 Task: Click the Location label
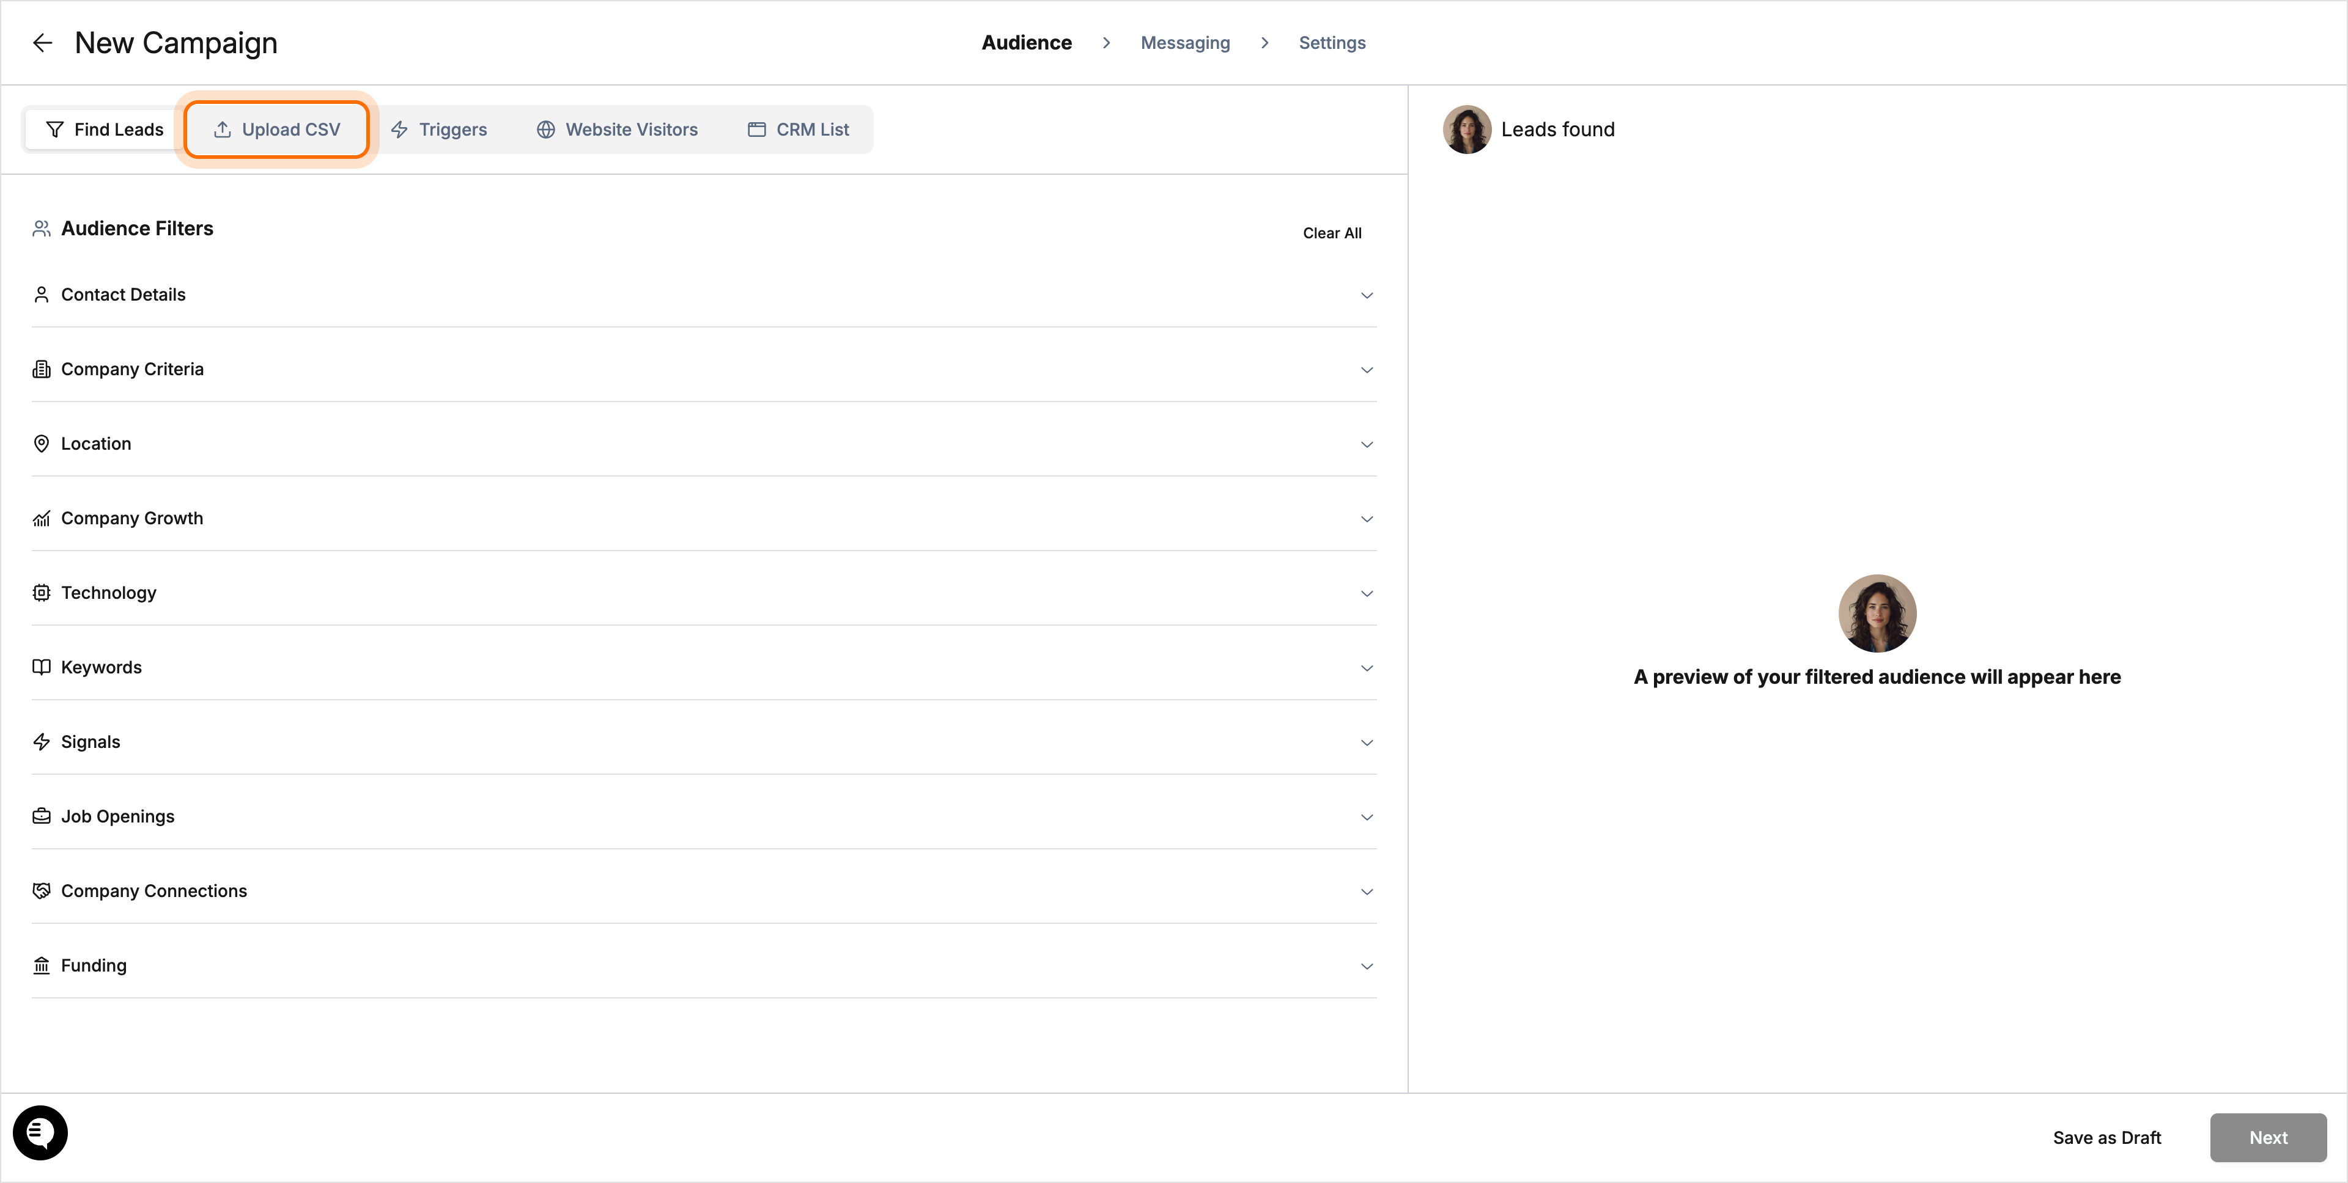tap(96, 444)
